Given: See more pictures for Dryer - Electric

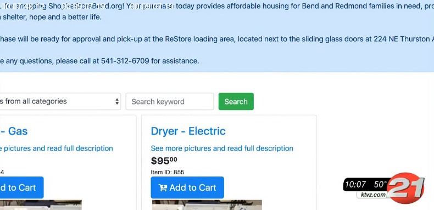Looking at the screenshot, I should click(x=222, y=148).
